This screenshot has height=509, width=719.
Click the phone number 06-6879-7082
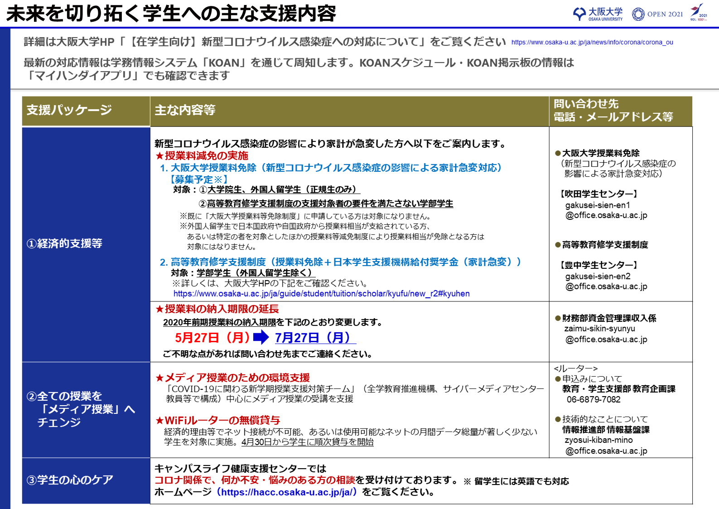(x=594, y=400)
